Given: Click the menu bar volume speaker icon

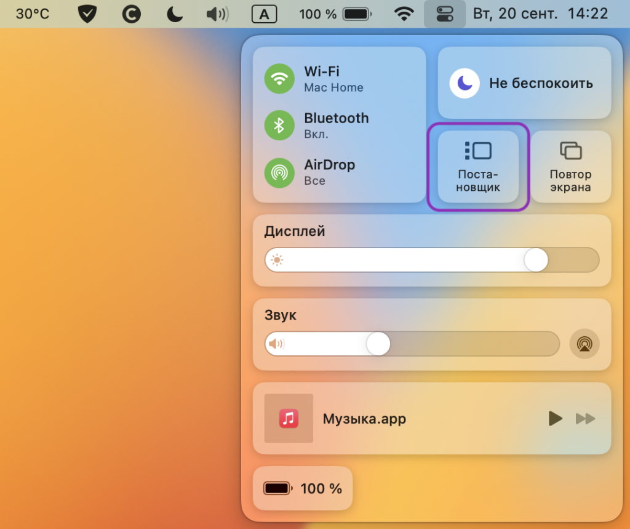Looking at the screenshot, I should (x=217, y=14).
